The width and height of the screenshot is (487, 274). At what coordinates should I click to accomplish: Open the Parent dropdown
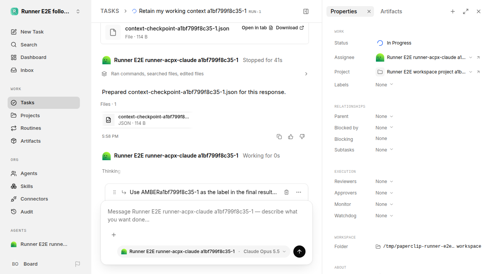[384, 116]
